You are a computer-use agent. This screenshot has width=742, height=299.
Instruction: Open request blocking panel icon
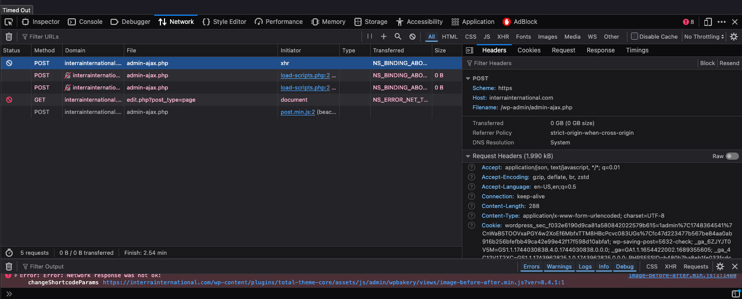click(413, 37)
